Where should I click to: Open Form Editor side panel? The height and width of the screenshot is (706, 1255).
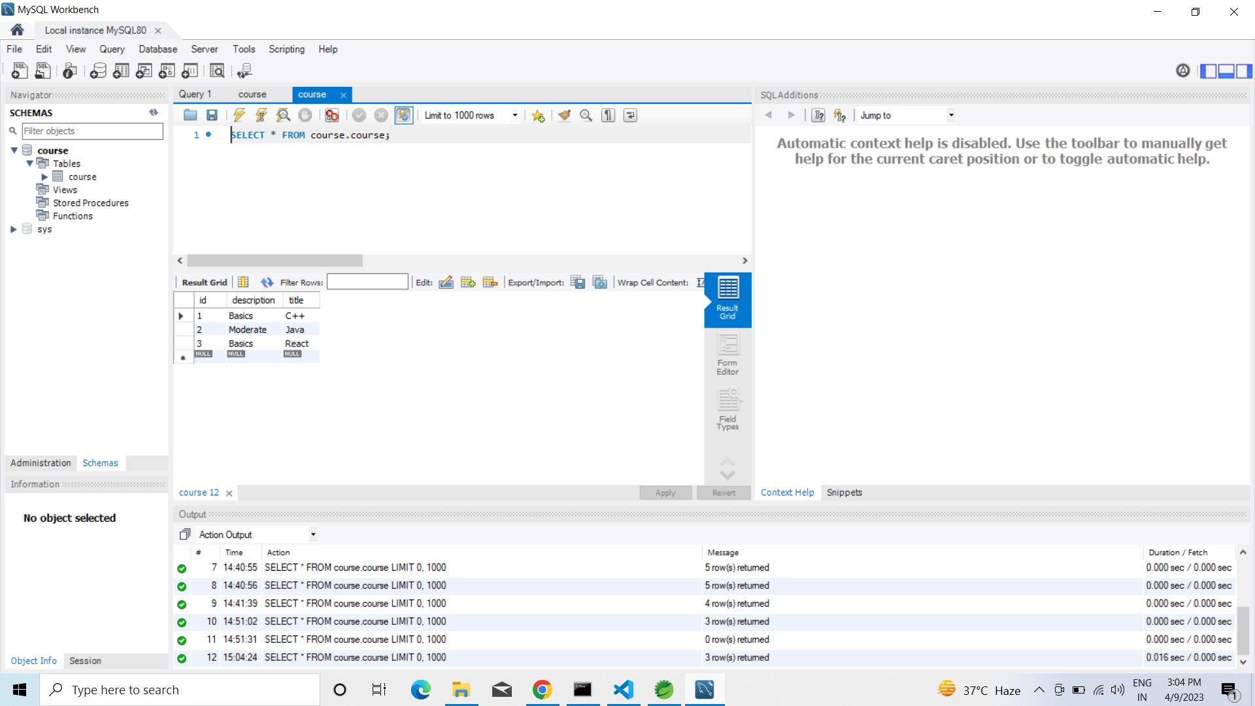coord(727,354)
